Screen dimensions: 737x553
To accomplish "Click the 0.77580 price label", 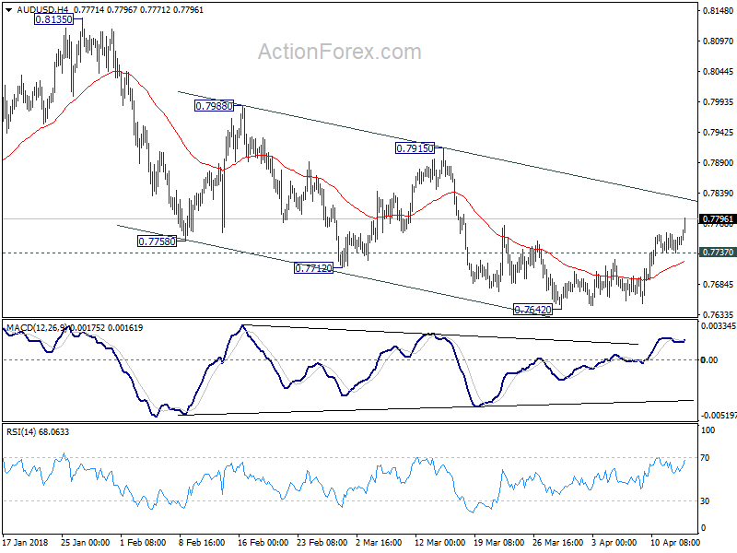I will pyautogui.click(x=157, y=241).
